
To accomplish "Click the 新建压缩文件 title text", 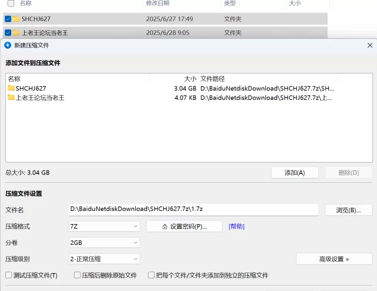I will tap(32, 45).
